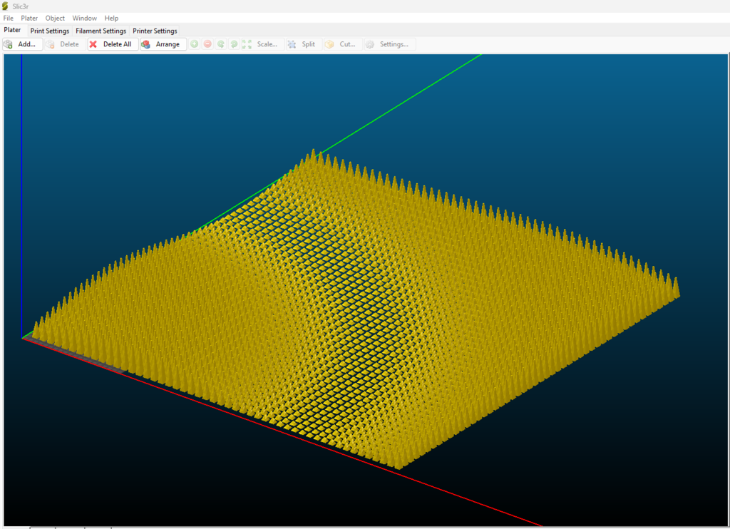Screen dimensions: 730x529
Task: Click Arrange to auto-arrange the objects
Action: click(163, 44)
